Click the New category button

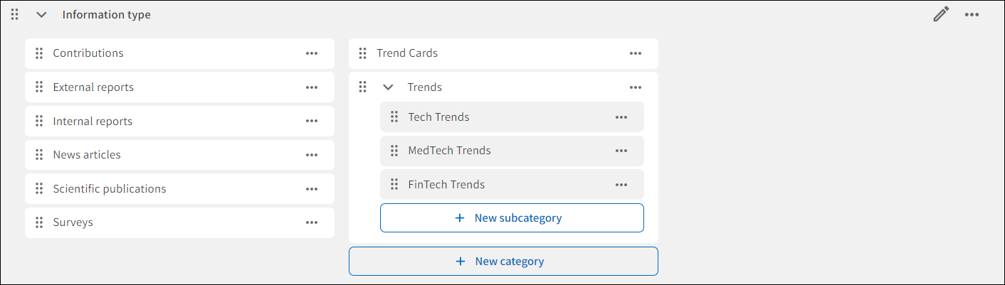point(503,262)
